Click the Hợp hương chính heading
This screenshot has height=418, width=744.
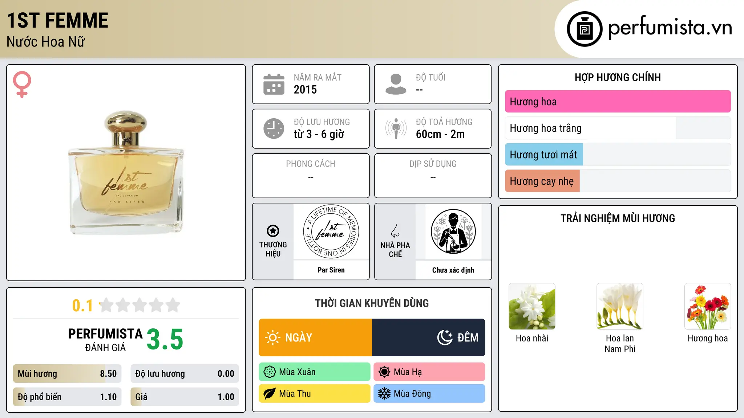pos(618,77)
